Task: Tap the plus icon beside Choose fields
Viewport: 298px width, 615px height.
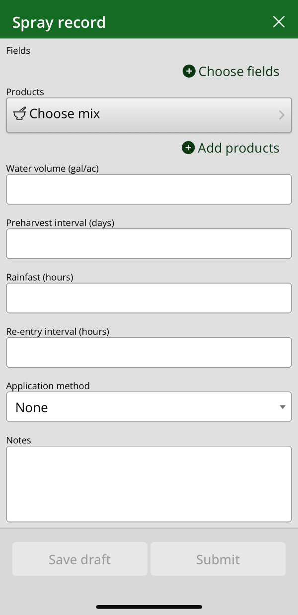Action: click(x=189, y=71)
